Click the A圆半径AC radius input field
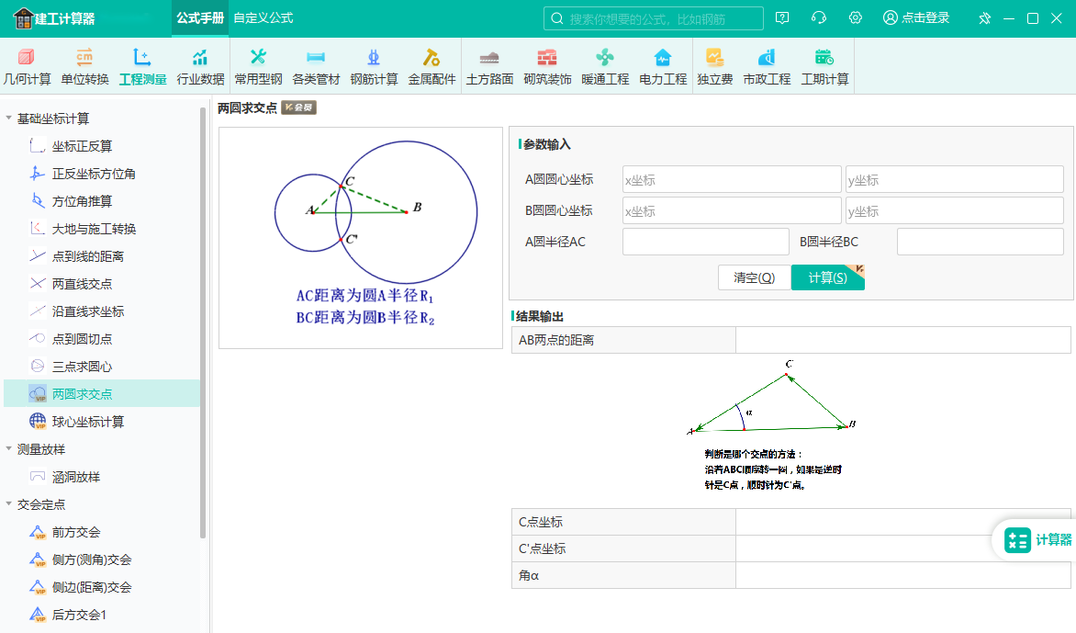 pos(705,243)
